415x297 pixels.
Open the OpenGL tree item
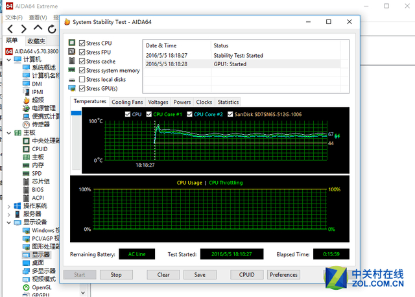[37, 287]
